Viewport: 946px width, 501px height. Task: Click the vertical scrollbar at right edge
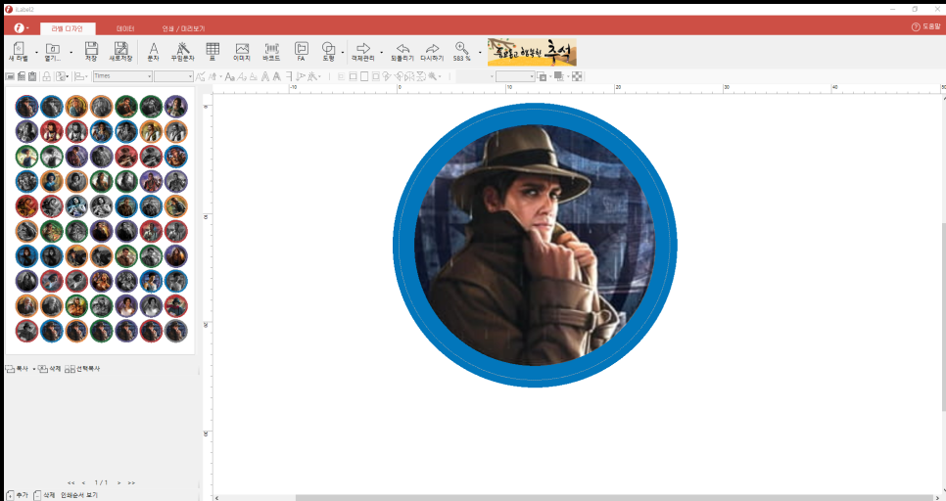point(943,317)
